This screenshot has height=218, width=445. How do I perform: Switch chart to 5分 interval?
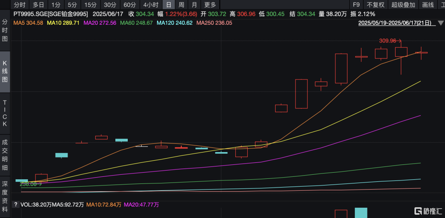pyautogui.click(x=73, y=5)
